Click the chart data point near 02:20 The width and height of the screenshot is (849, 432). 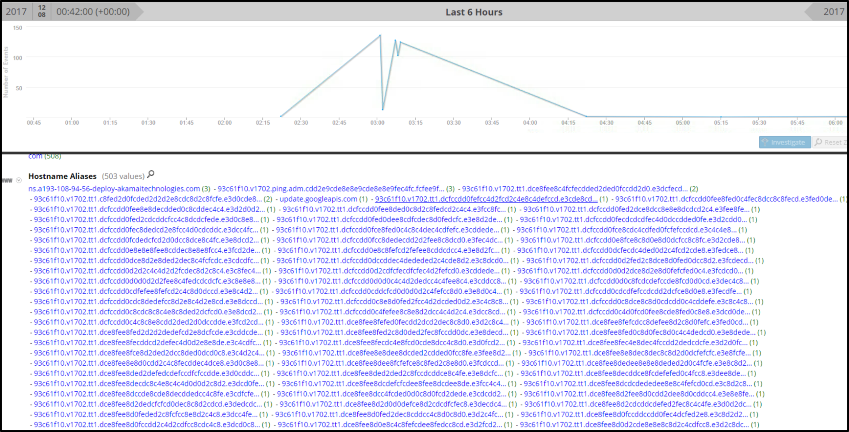coord(281,116)
